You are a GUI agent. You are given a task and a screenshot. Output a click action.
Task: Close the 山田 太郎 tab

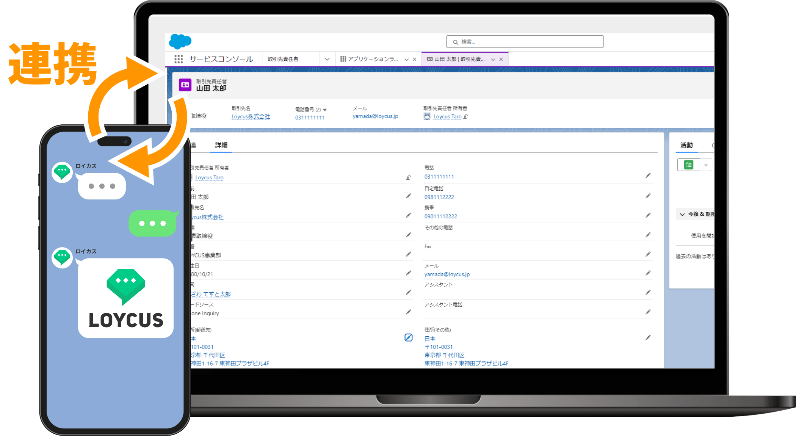(x=501, y=60)
